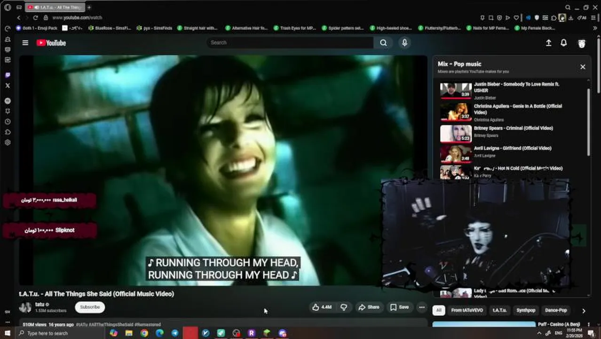Viewport: 601px width, 339px height.
Task: Click the magnifier search button on YouTube
Action: tap(384, 42)
